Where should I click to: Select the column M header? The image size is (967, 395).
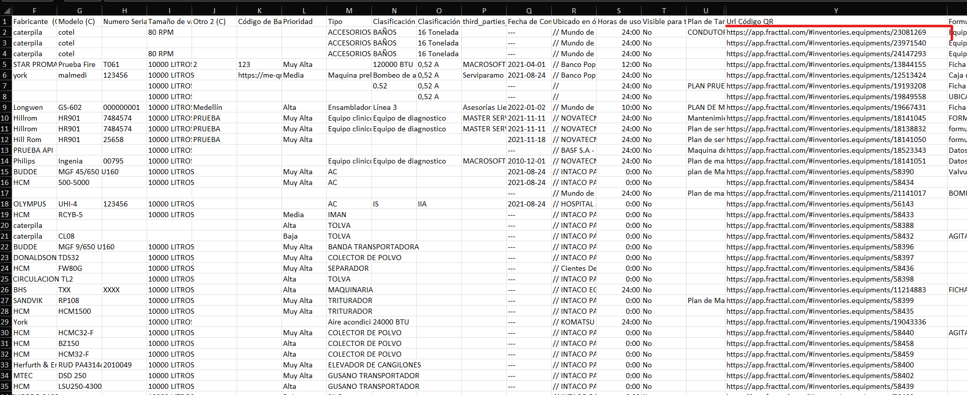pos(349,10)
